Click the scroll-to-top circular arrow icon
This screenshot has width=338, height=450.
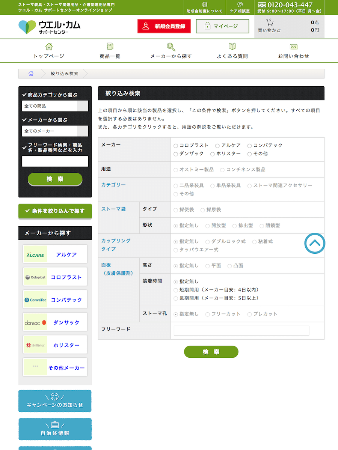click(315, 243)
